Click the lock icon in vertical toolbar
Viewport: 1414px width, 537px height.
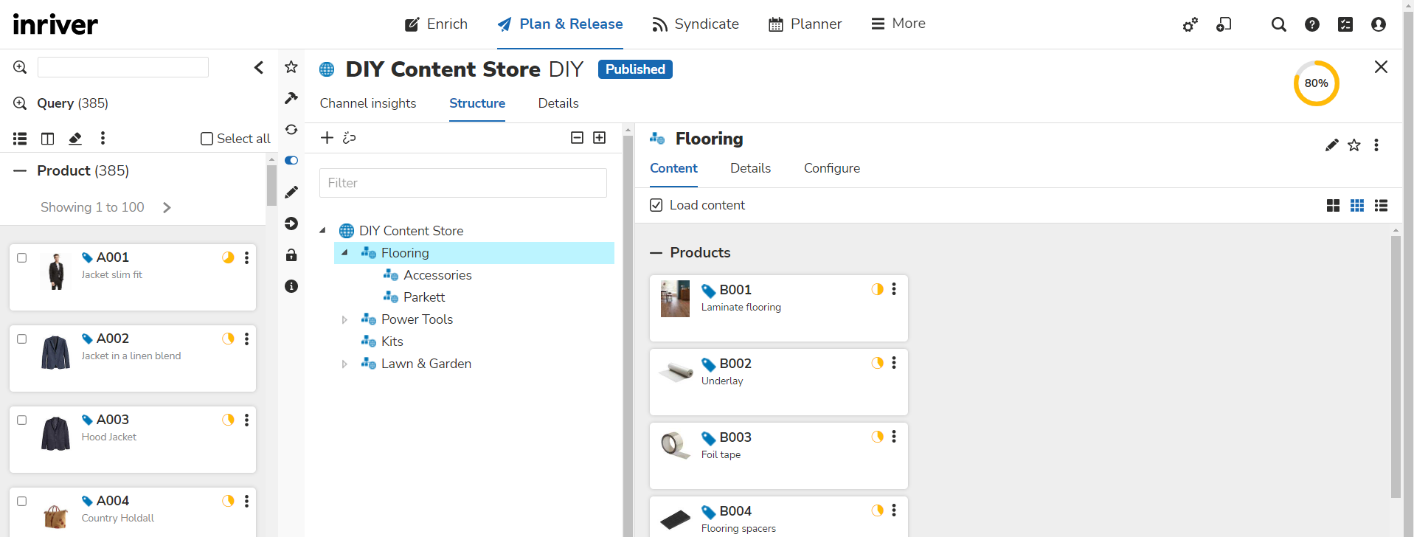pos(291,255)
